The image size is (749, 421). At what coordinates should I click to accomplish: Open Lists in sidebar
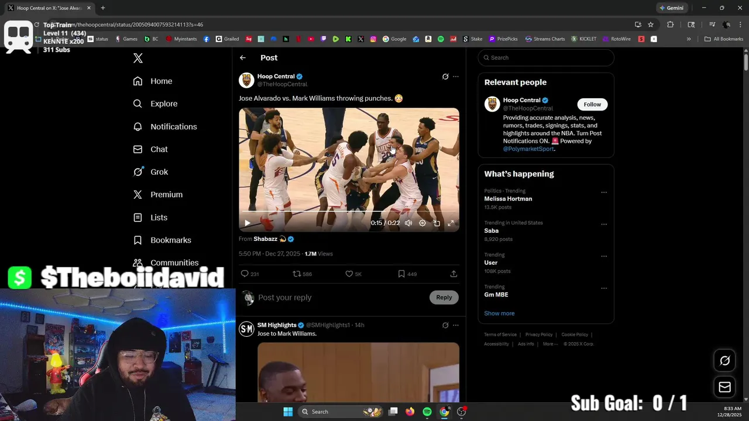click(x=150, y=218)
